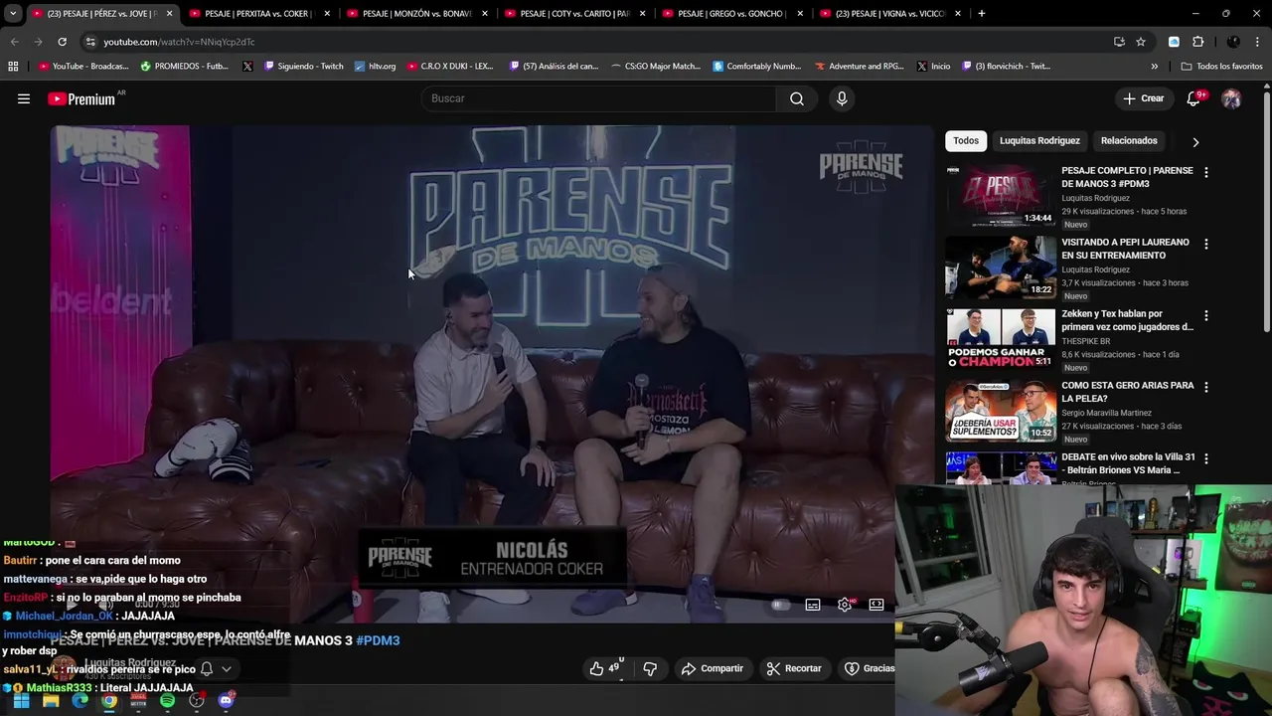
Task: Toggle the autoplay switch in player
Action: (780, 605)
